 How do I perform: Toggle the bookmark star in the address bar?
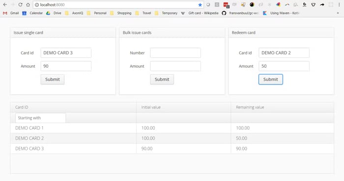point(200,4)
